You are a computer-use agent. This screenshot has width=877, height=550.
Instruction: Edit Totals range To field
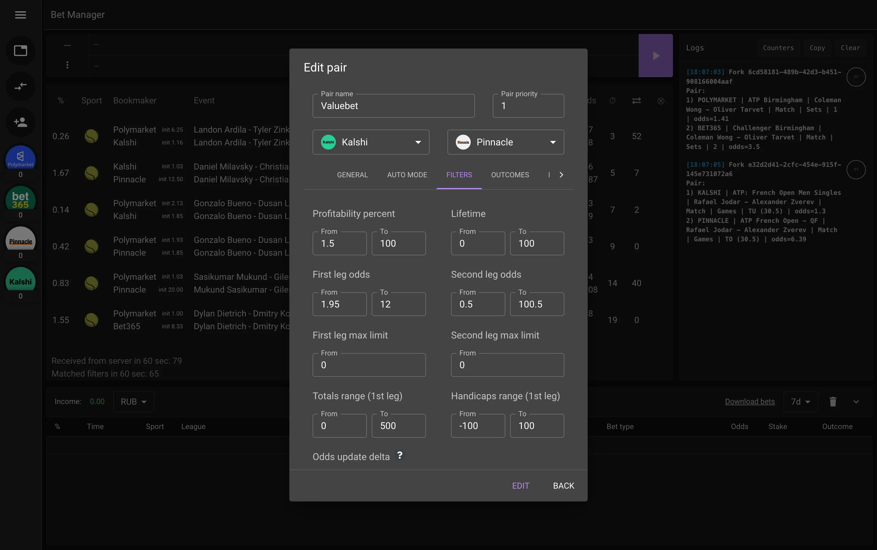click(x=399, y=425)
